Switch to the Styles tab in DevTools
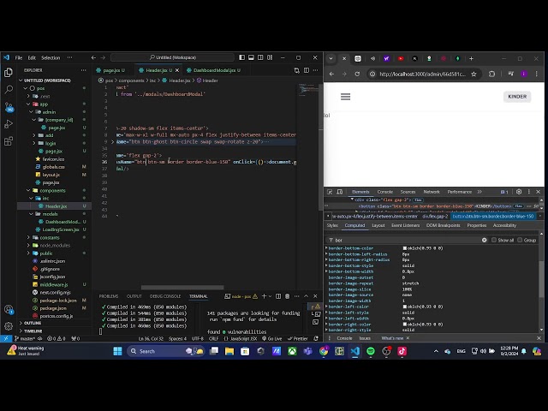The height and width of the screenshot is (411, 548). 332,225
